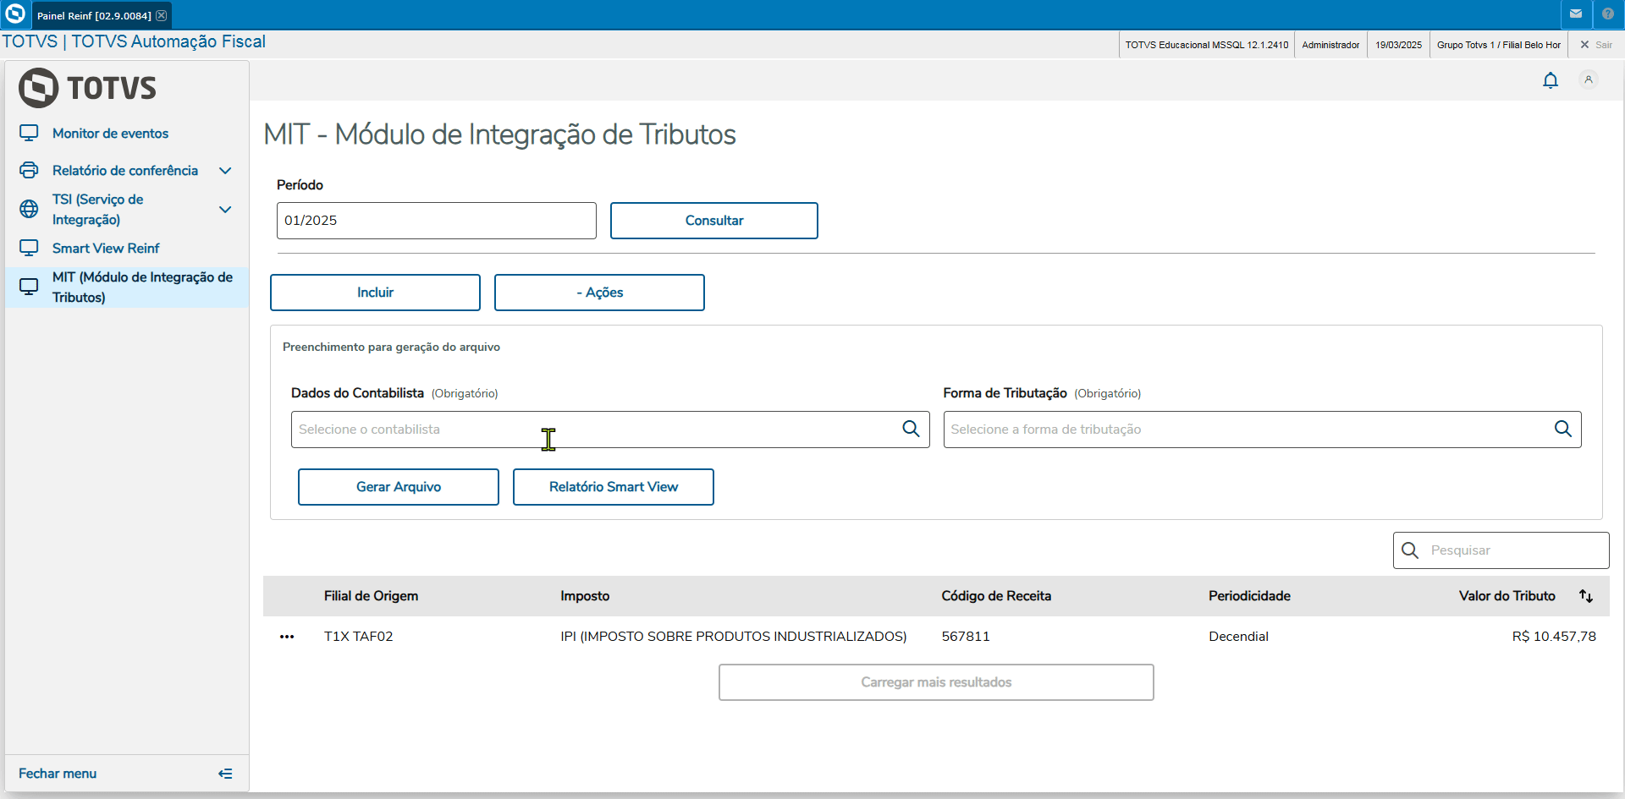Viewport: 1625px width, 799px height.
Task: Open the help question mark icon
Action: (1608, 14)
